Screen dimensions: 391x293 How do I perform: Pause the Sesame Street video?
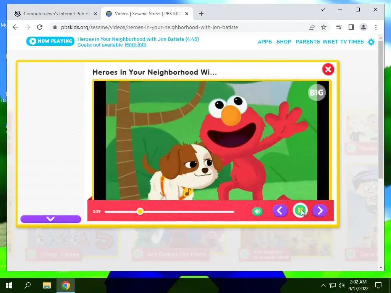pyautogui.click(x=300, y=211)
